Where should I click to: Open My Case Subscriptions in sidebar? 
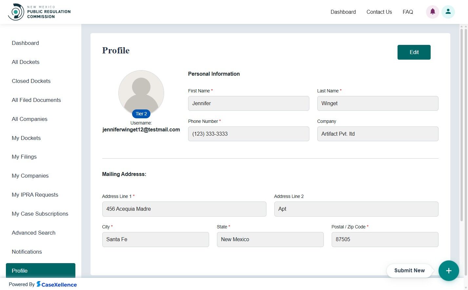pos(40,214)
